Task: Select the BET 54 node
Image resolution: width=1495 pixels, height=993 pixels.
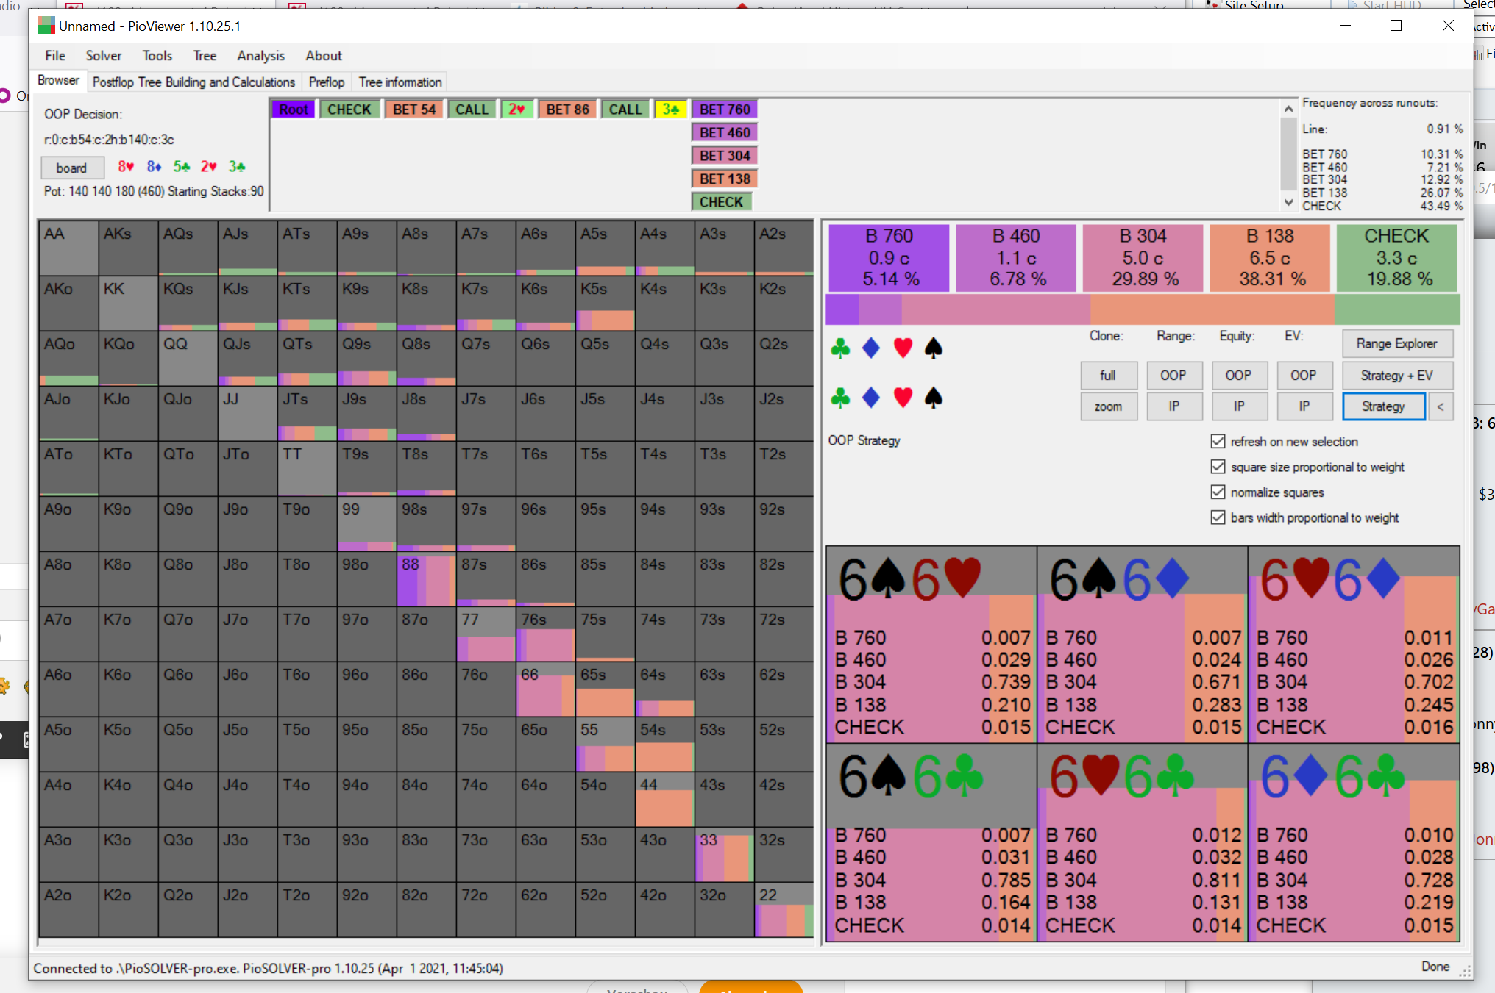Action: (414, 110)
